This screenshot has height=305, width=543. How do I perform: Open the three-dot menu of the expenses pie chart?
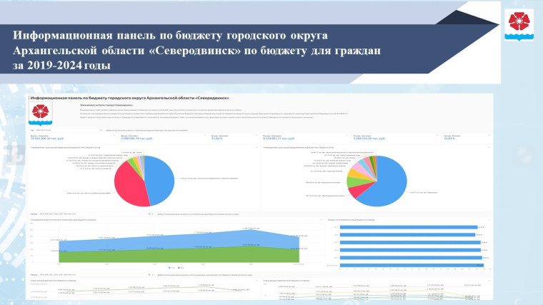489,147
